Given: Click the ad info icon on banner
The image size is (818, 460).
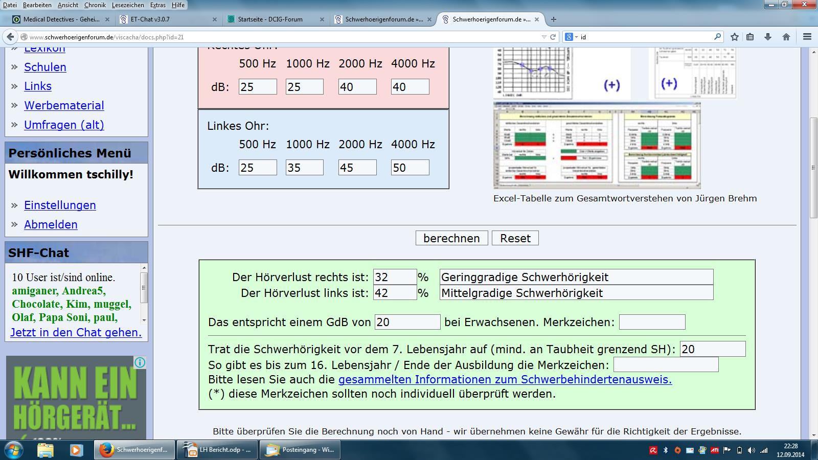Looking at the screenshot, I should [x=140, y=362].
